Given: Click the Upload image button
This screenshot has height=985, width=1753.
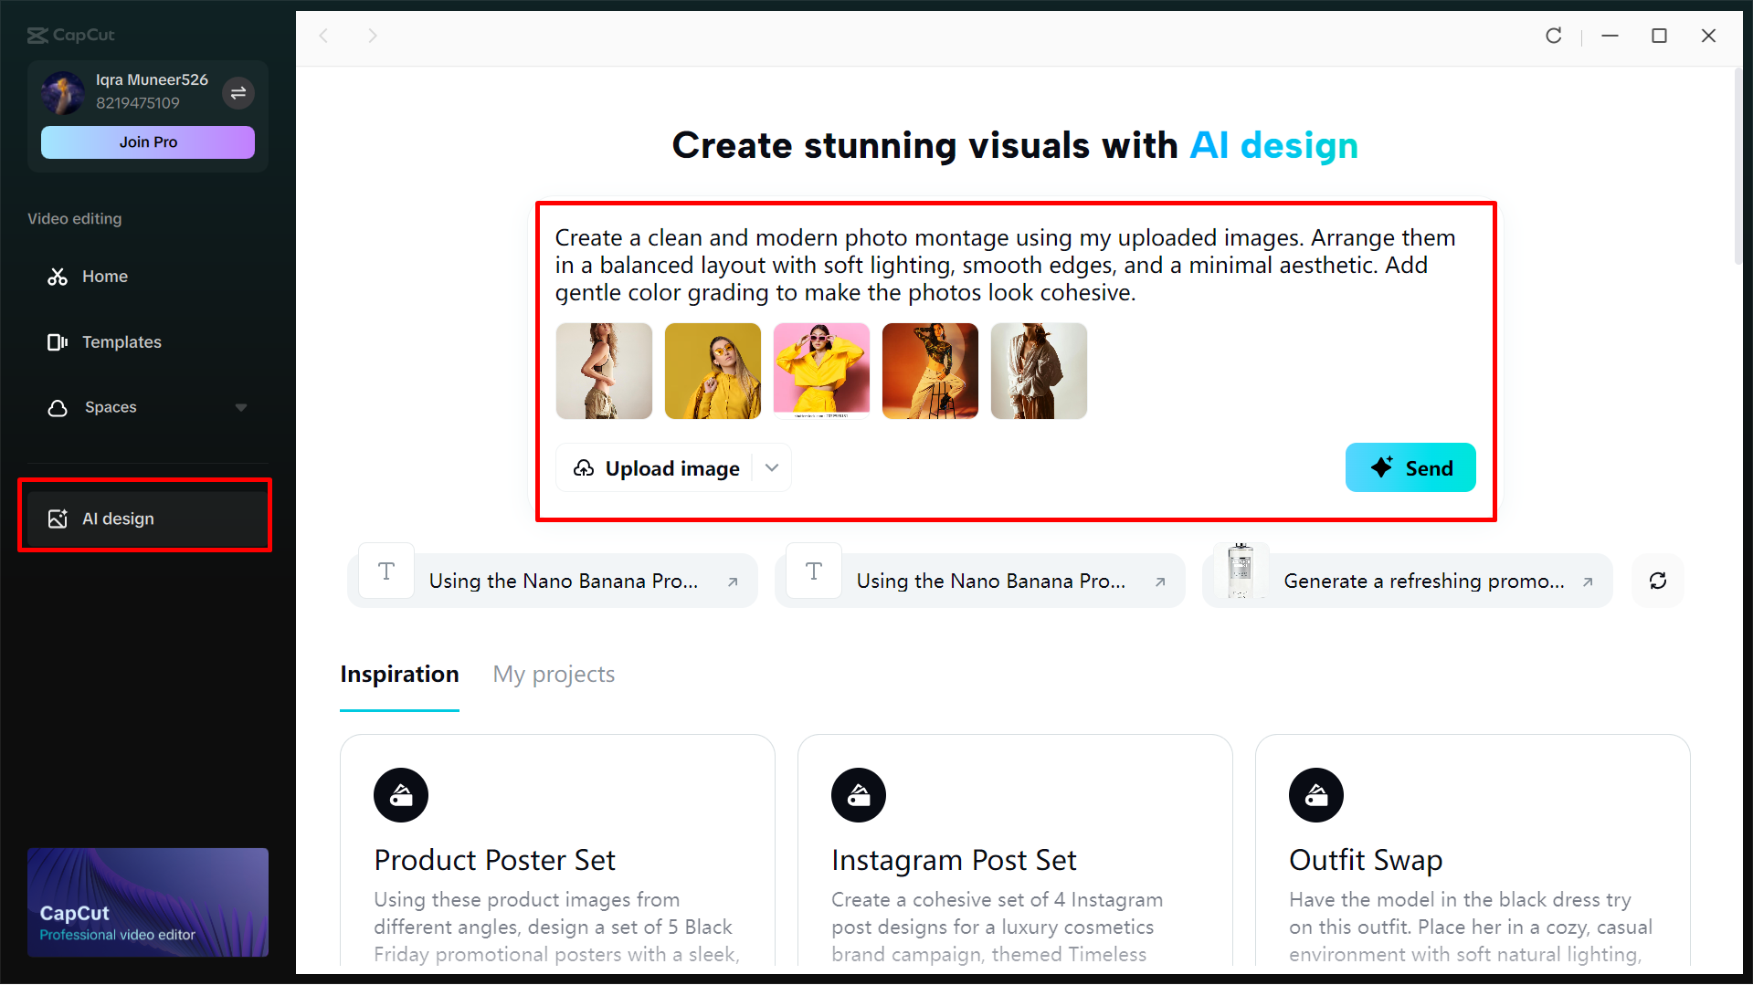Looking at the screenshot, I should (x=658, y=467).
